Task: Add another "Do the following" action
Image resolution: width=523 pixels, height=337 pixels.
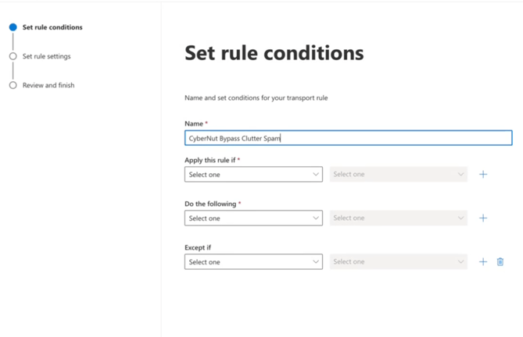Action: 483,218
